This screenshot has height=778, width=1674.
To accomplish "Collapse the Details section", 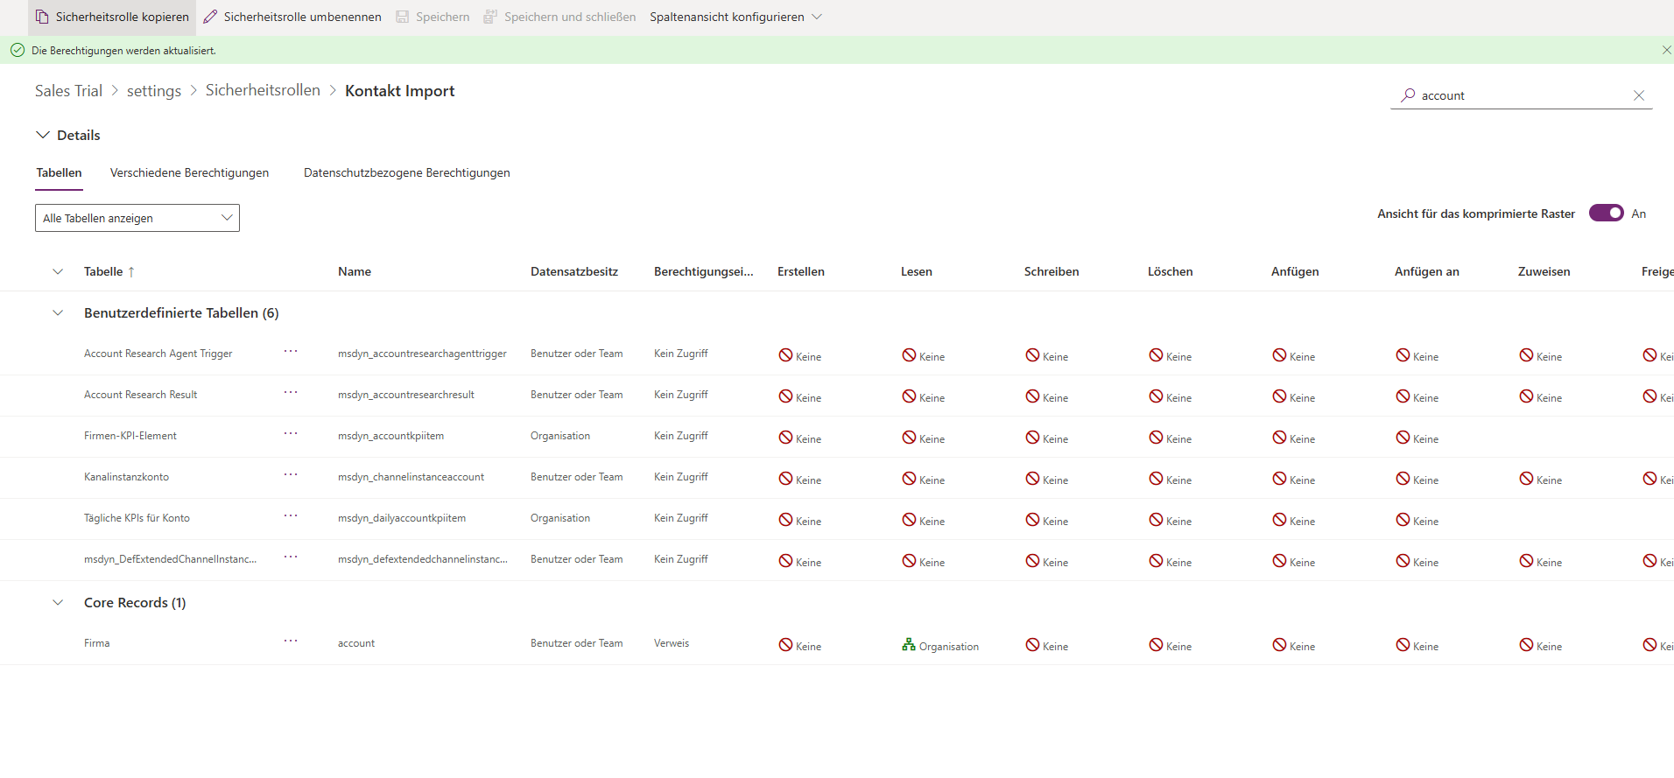I will click(x=43, y=135).
